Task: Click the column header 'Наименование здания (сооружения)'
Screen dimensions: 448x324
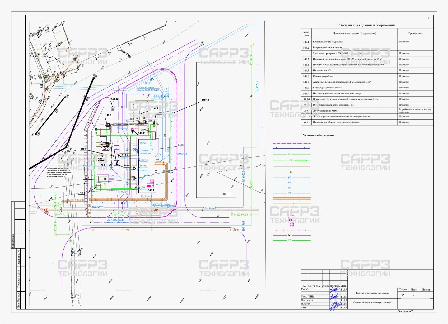Action: pyautogui.click(x=354, y=33)
